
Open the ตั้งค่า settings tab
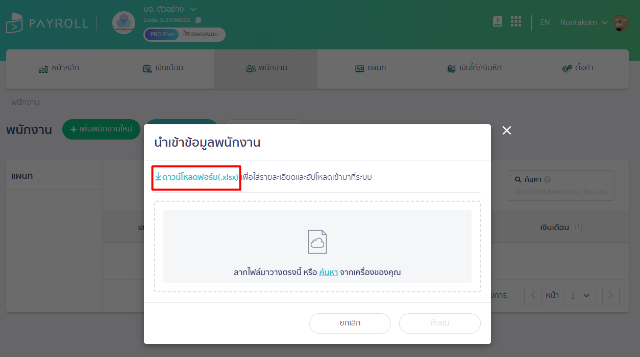(x=578, y=68)
